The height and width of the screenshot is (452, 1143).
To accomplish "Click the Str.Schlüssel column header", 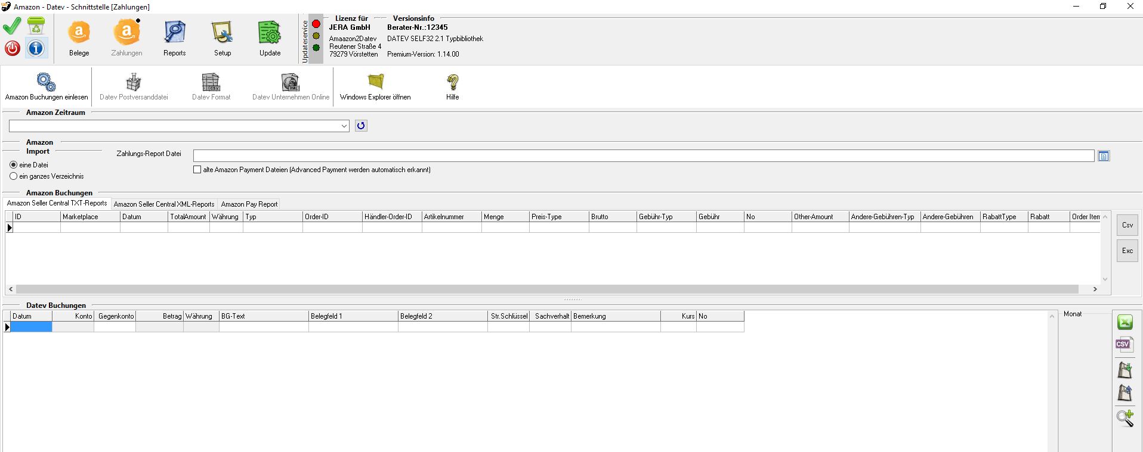I will coord(508,316).
